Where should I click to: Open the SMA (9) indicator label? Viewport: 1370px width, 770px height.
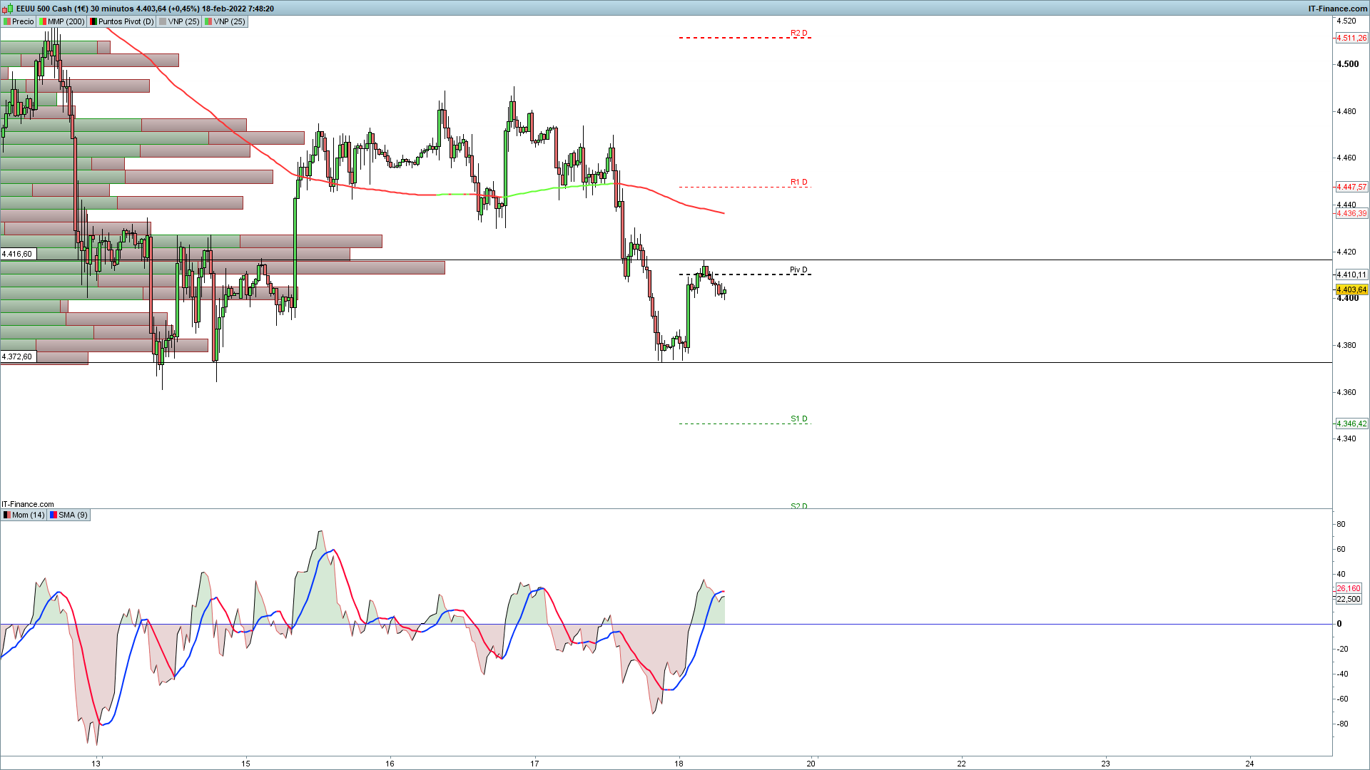click(x=68, y=515)
